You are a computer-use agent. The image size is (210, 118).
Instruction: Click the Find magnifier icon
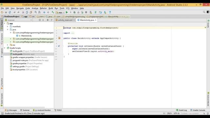(36, 12)
